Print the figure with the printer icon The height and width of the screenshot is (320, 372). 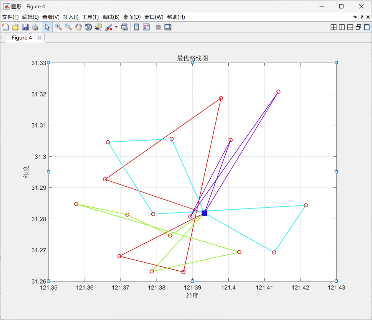point(35,27)
